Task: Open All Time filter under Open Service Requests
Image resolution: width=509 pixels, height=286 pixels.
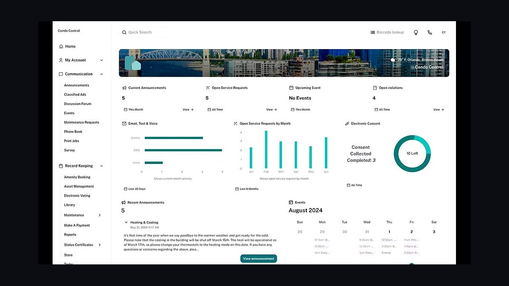Action: (215, 110)
